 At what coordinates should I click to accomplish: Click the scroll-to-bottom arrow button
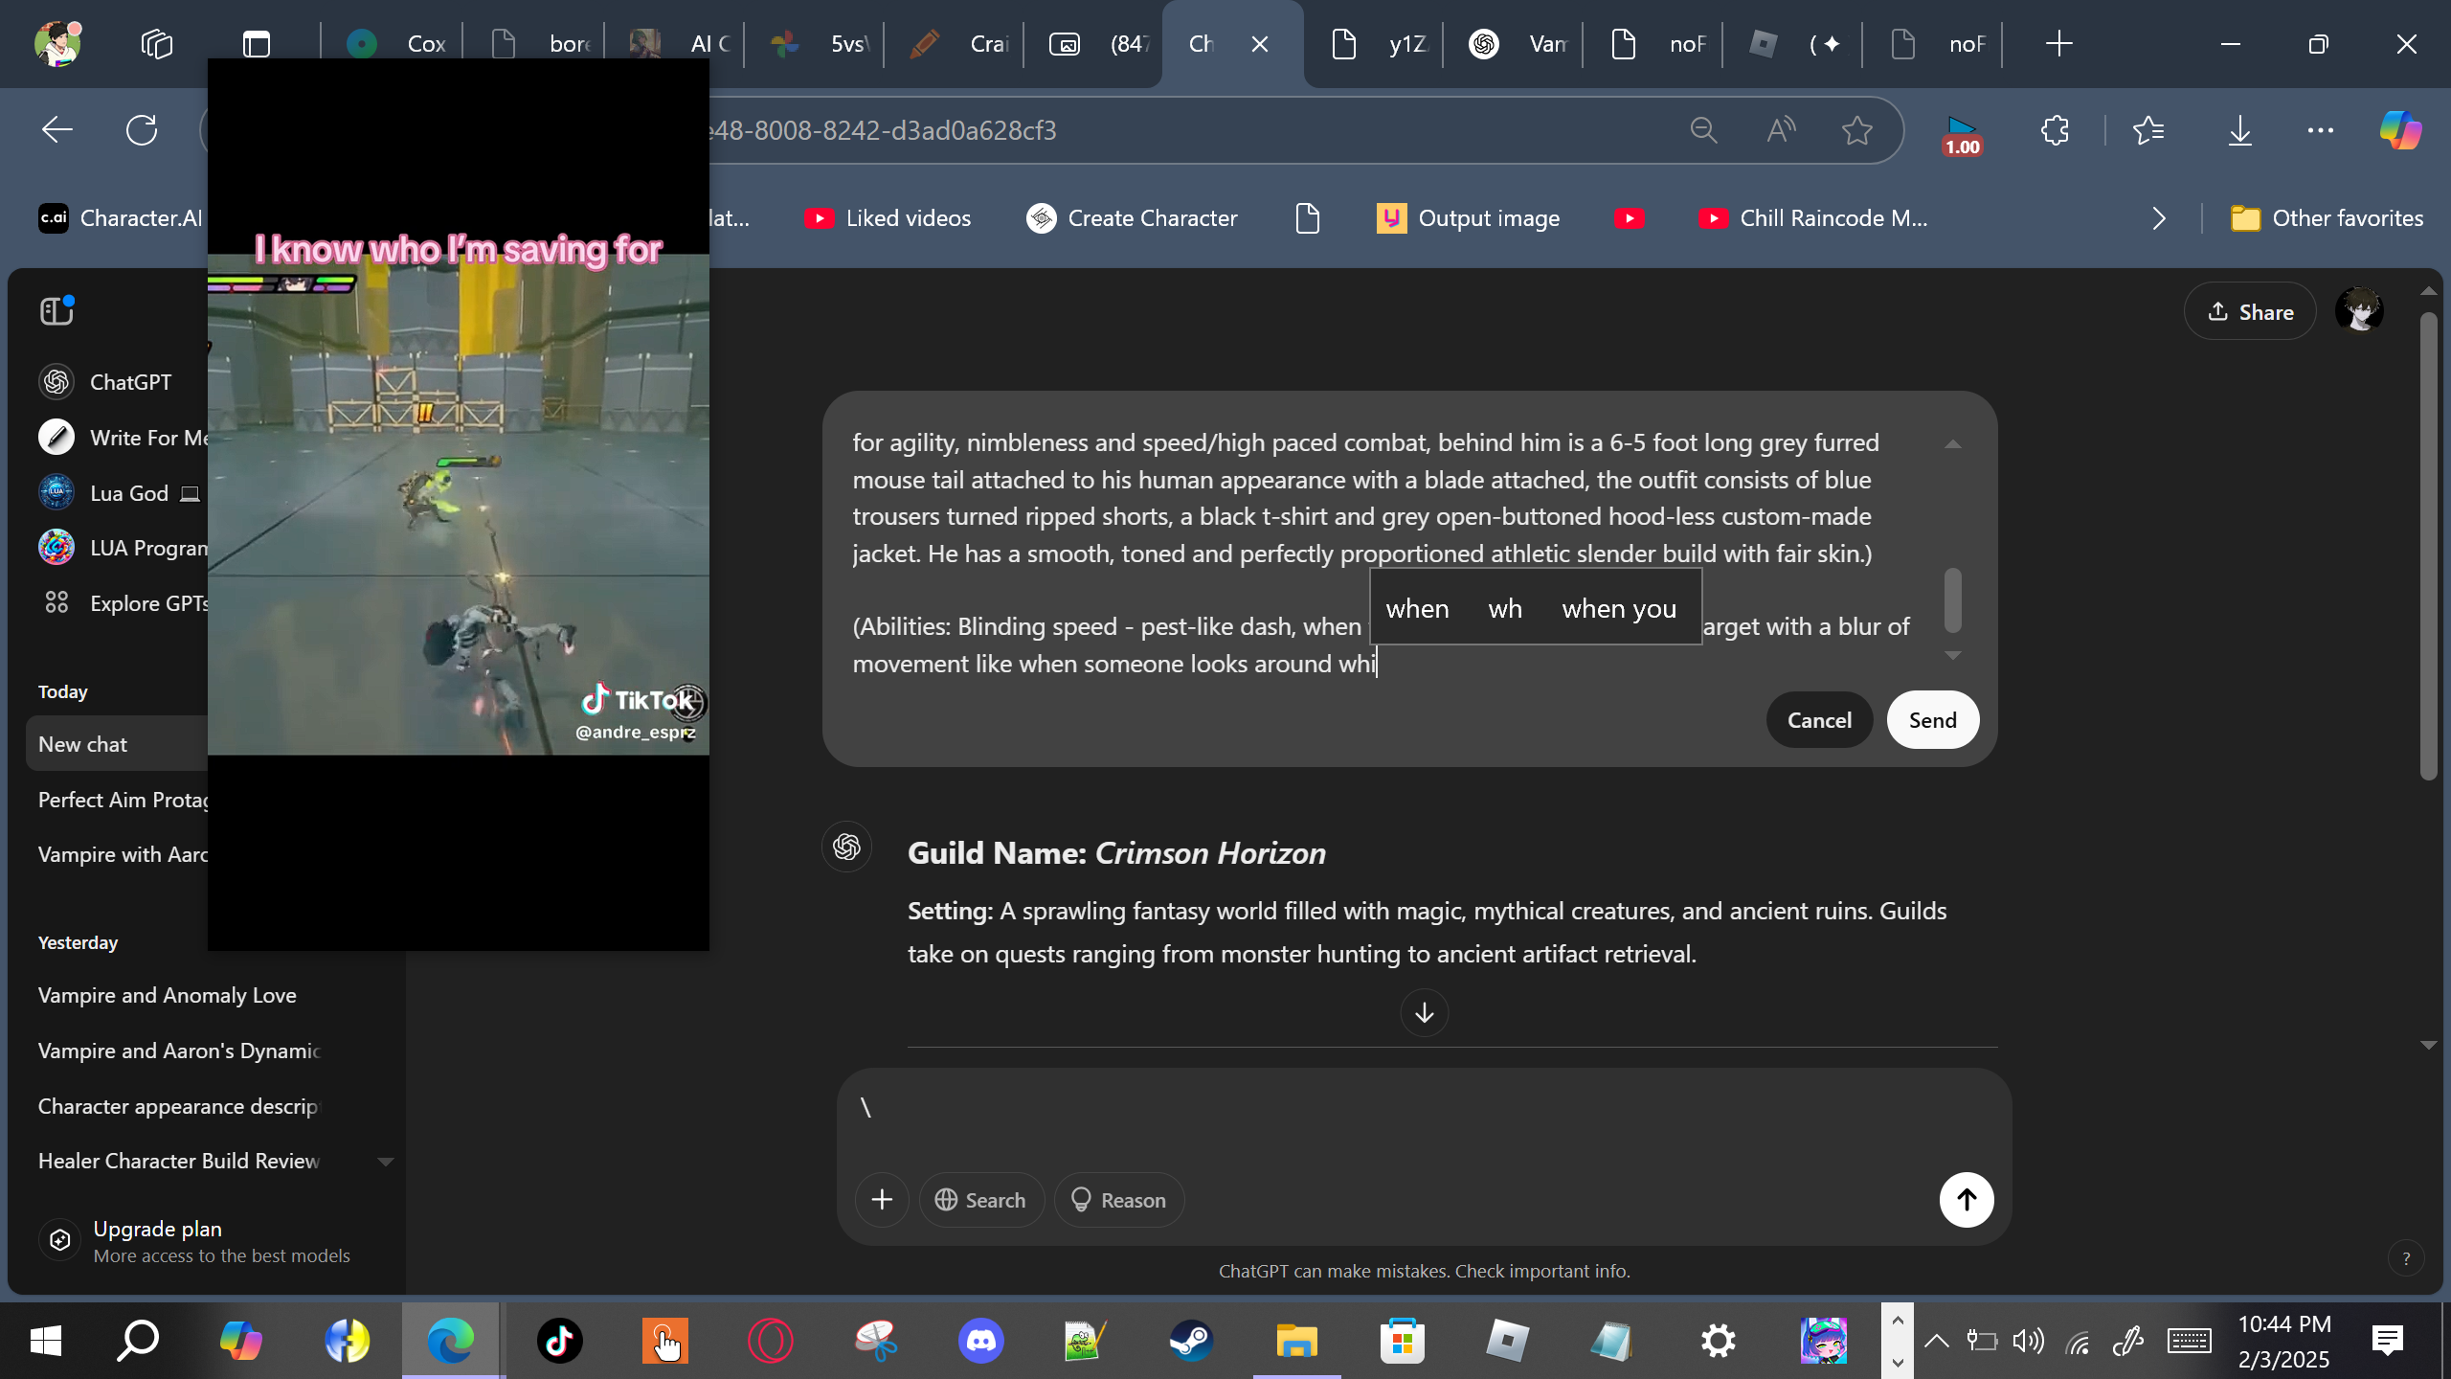1424,1012
